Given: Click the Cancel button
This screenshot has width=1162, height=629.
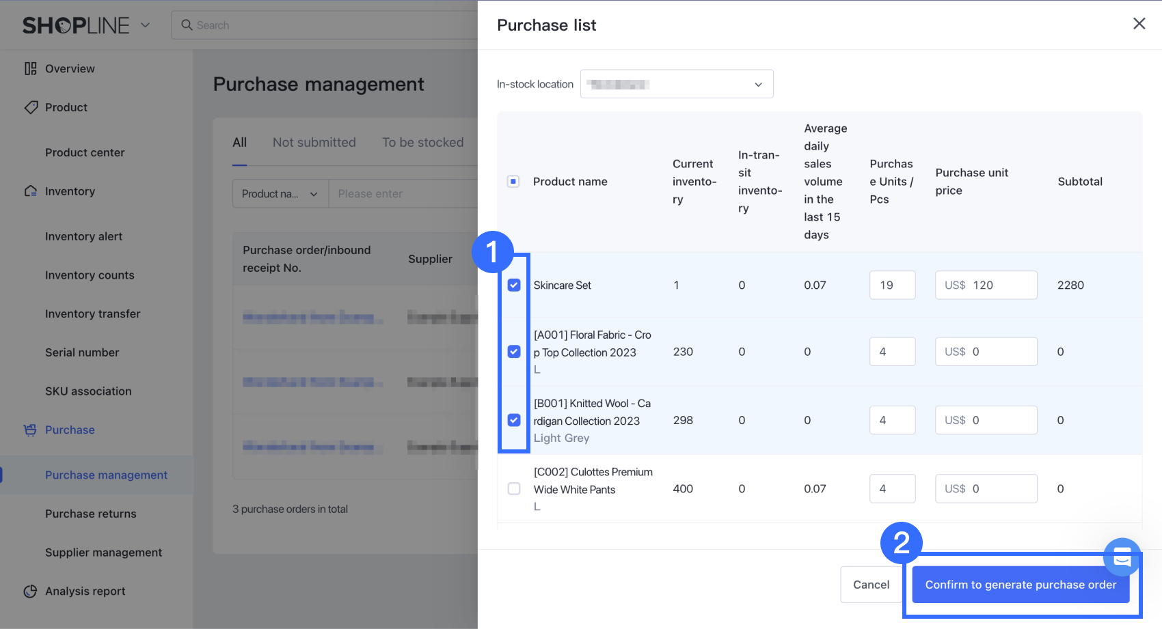Looking at the screenshot, I should 871,585.
